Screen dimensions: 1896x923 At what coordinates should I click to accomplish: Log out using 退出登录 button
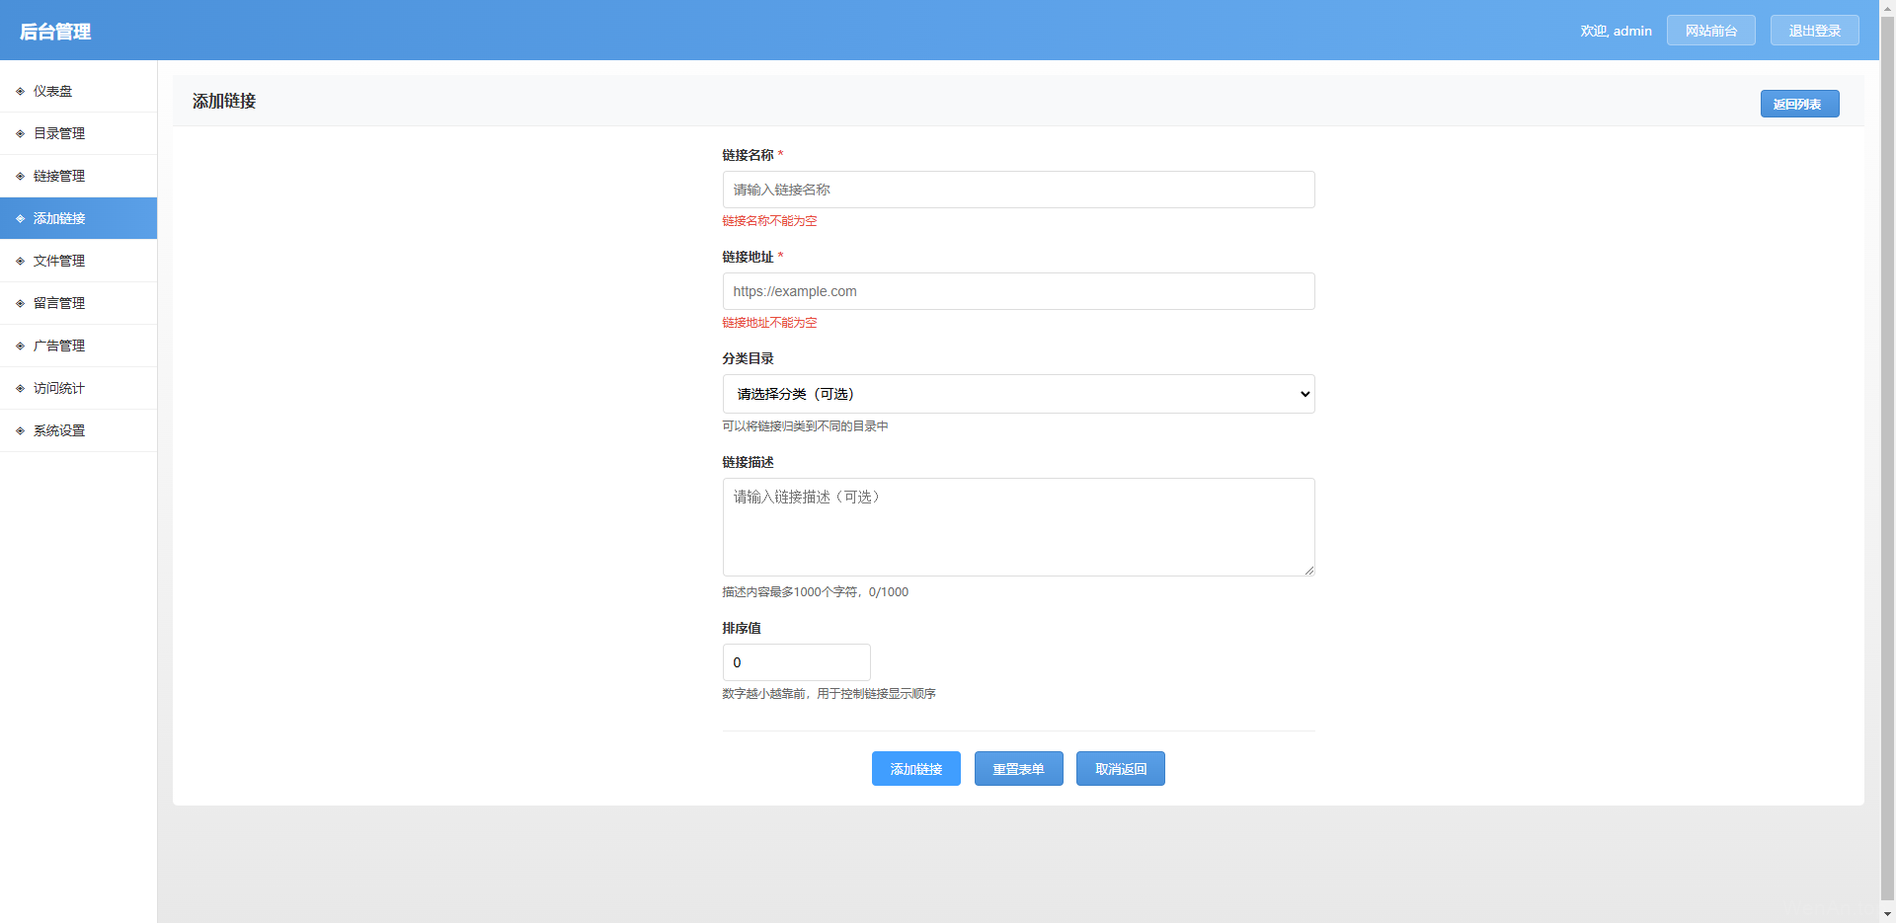[1814, 31]
